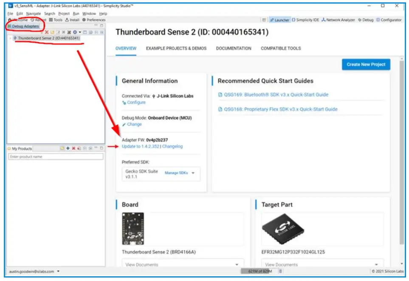409x281 pixels.
Task: Click the Manage SDKs link
Action: [x=176, y=173]
